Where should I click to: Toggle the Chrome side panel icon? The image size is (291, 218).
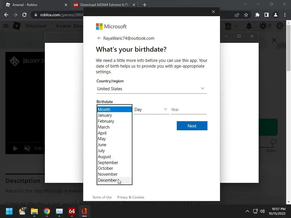(267, 15)
